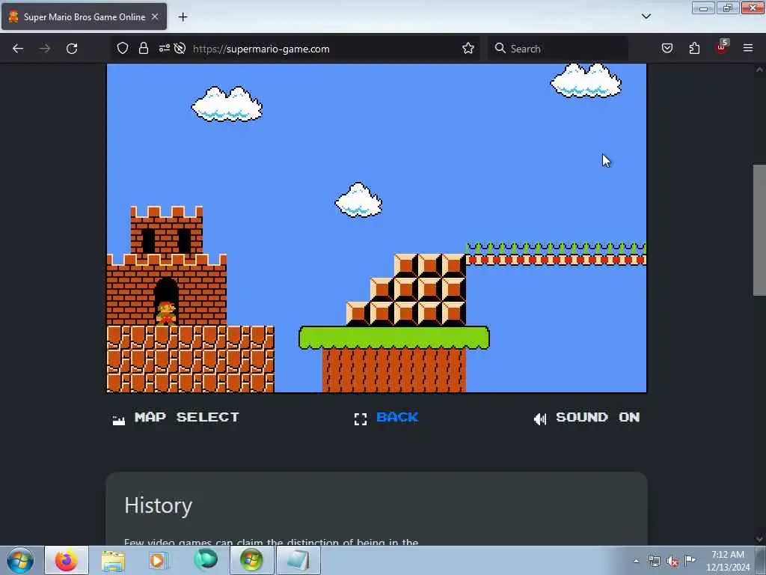Screen dimensions: 766x575
Task: Click Mario in the castle doorway
Action: [166, 313]
